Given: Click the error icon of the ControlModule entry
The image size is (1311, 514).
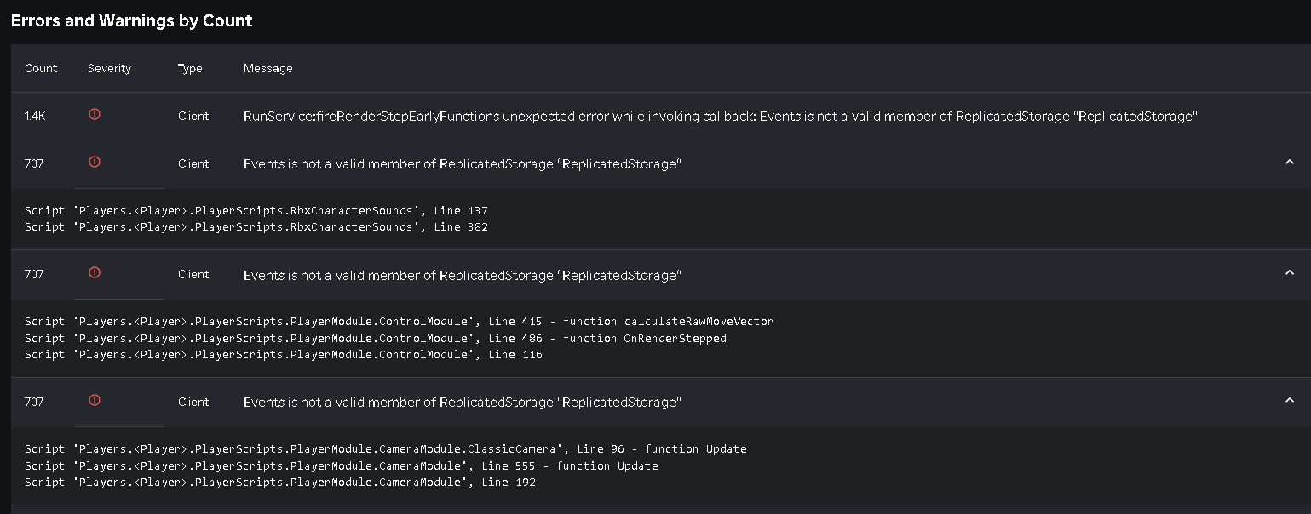Looking at the screenshot, I should 95,272.
